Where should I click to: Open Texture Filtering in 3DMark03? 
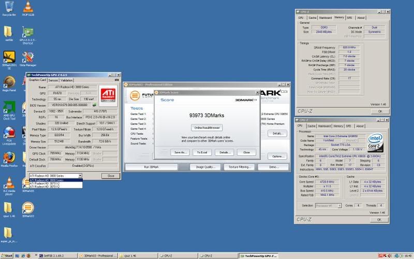(240, 167)
